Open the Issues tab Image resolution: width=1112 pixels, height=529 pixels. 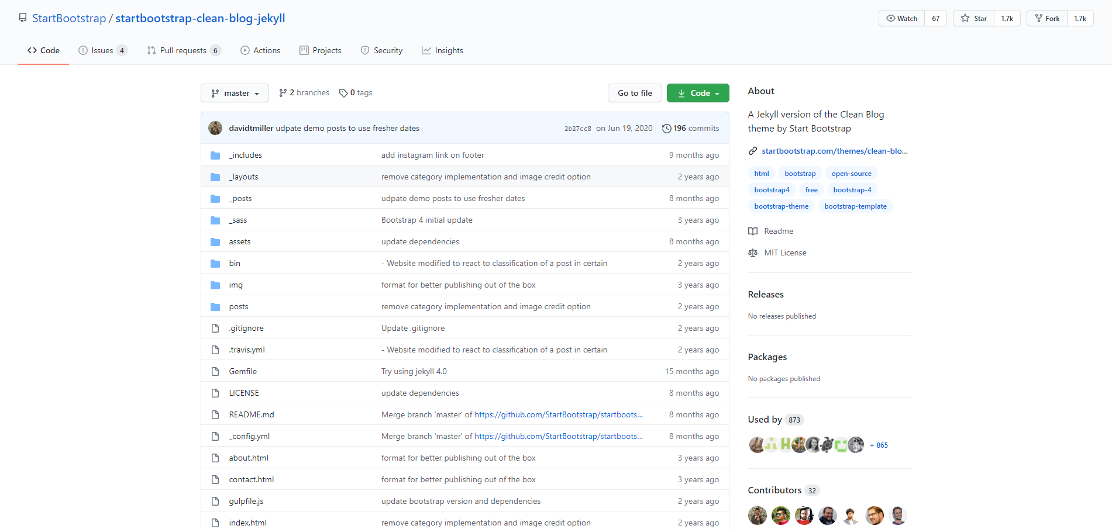click(102, 50)
